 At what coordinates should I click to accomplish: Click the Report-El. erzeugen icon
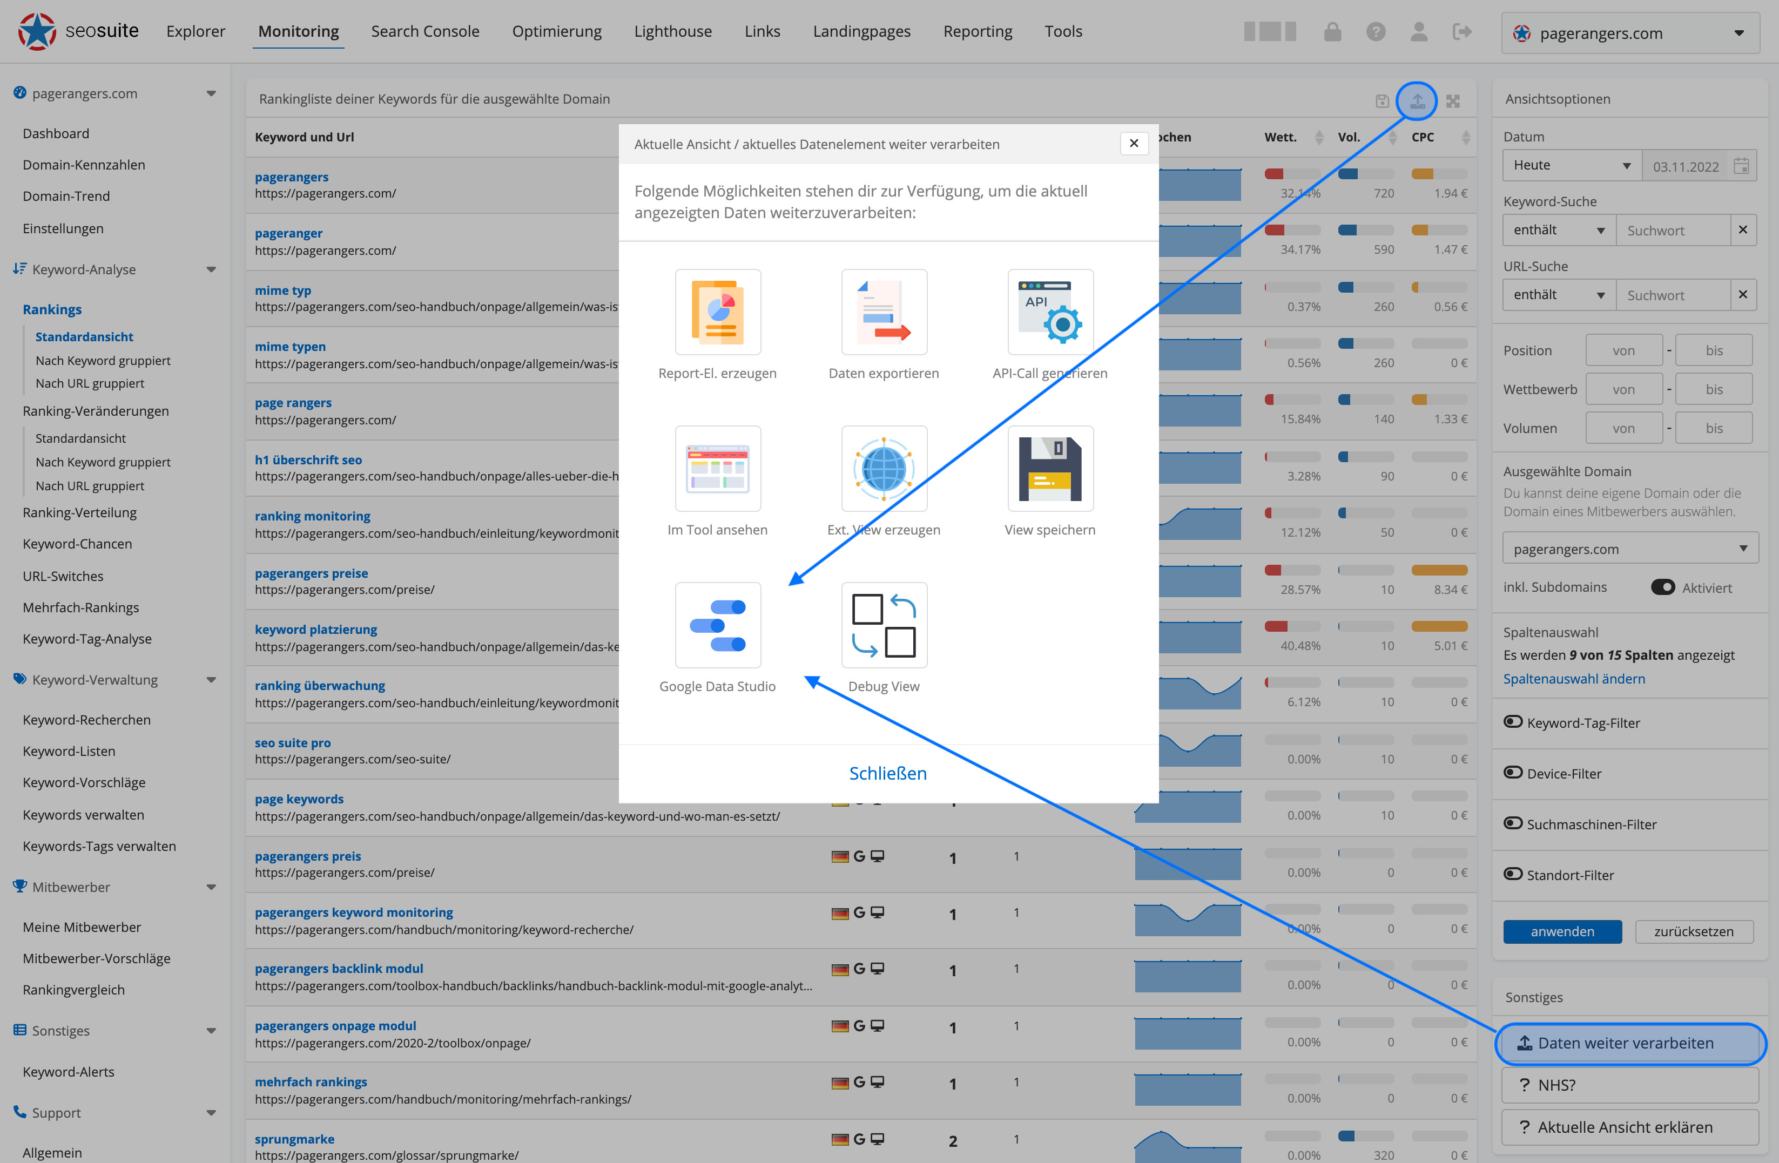tap(718, 312)
